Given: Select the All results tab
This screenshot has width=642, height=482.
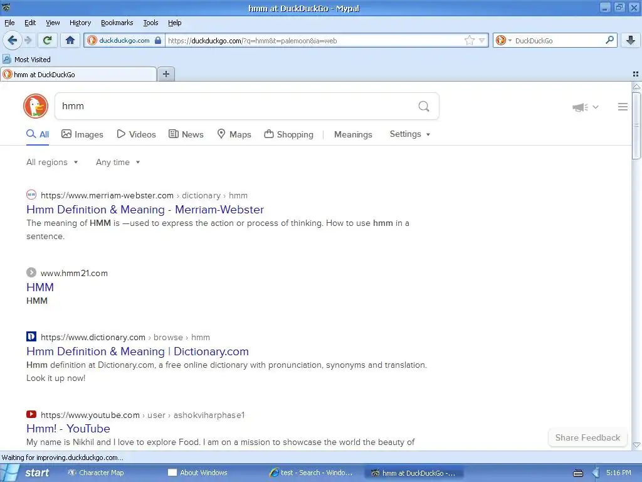Looking at the screenshot, I should pos(38,134).
